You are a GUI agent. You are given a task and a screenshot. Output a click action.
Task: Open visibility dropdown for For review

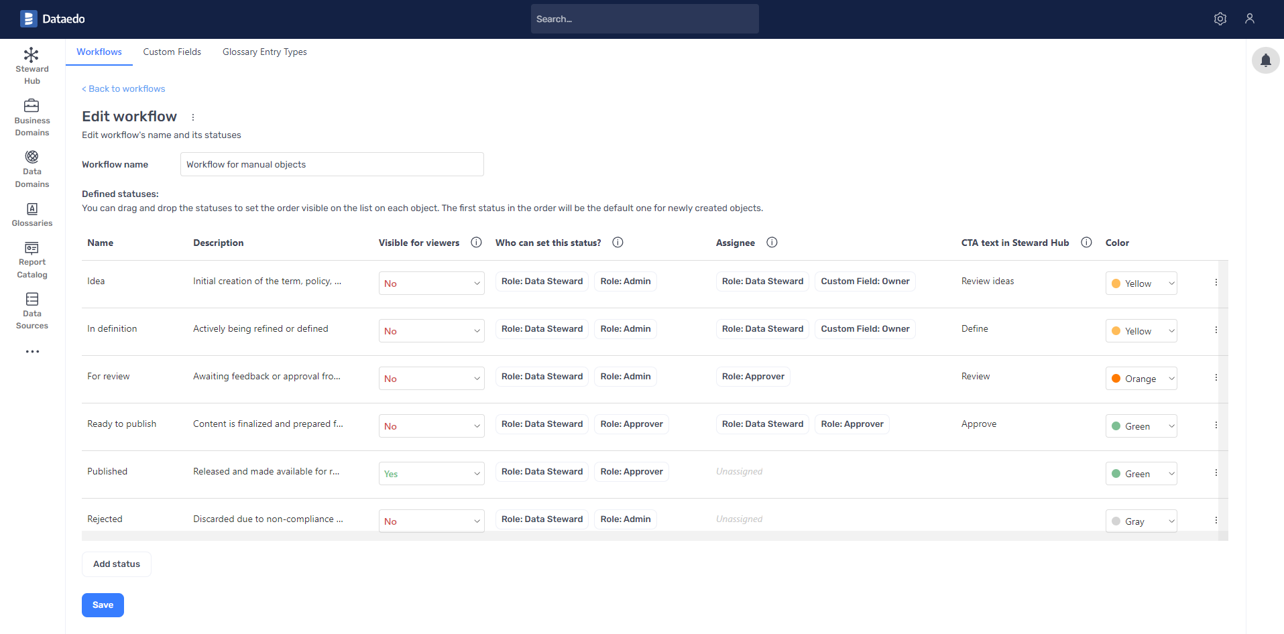click(x=431, y=379)
